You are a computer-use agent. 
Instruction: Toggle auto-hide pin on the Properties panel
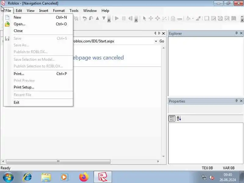pyautogui.click(x=236, y=101)
